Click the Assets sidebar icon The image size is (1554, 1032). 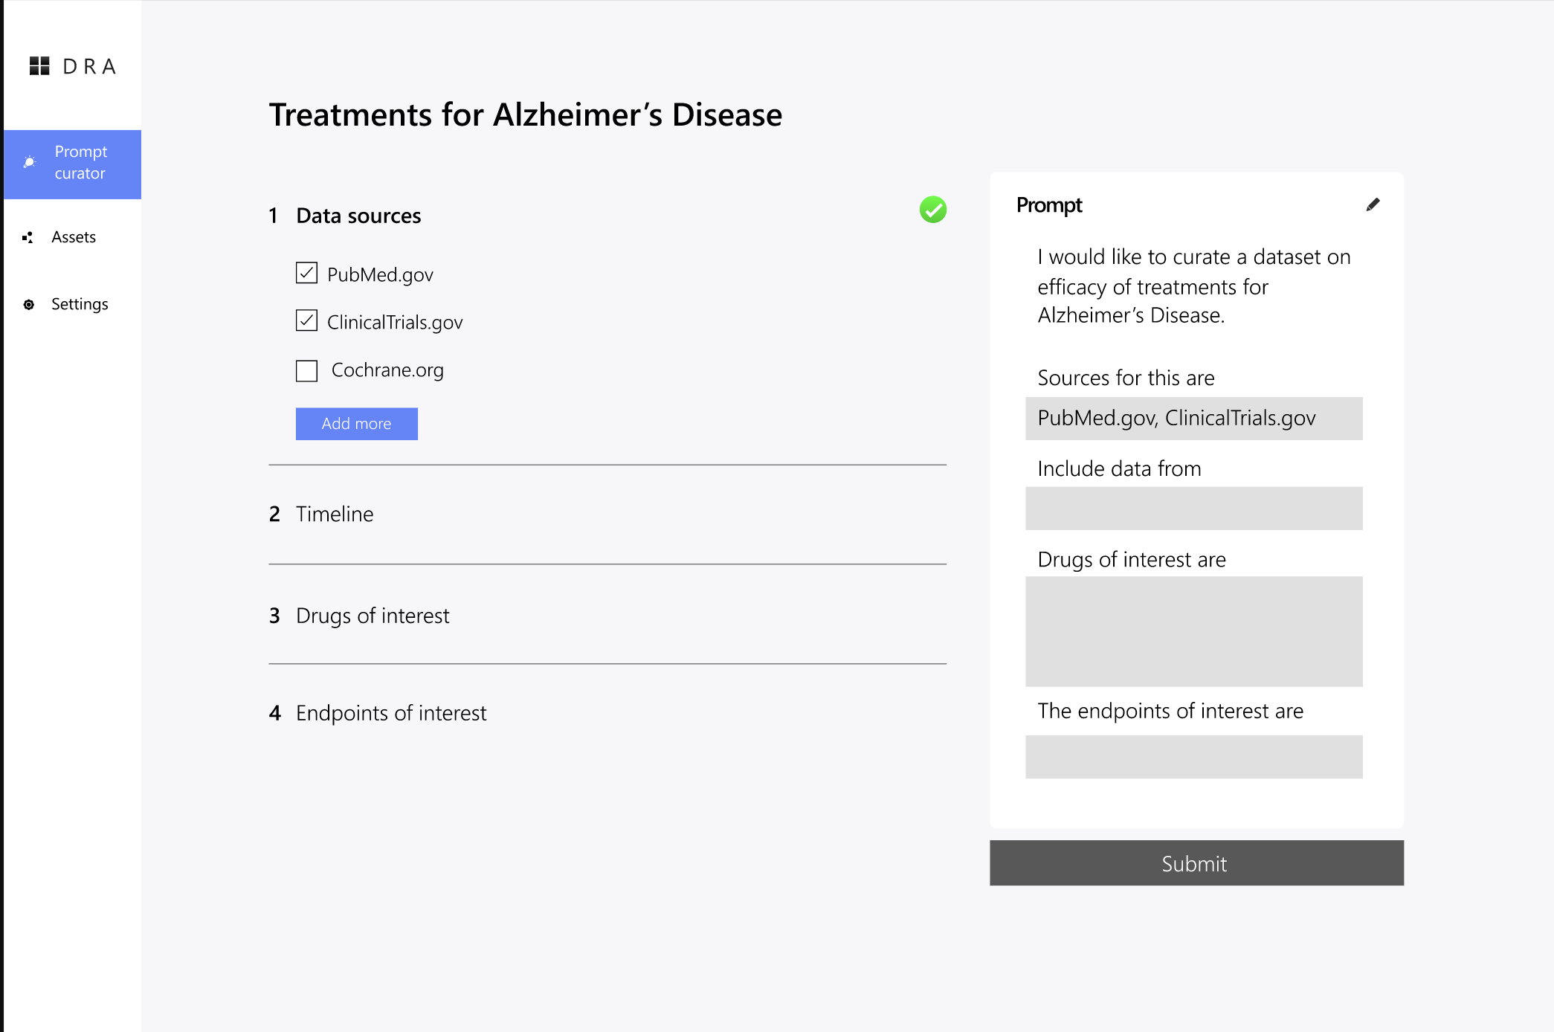[28, 237]
